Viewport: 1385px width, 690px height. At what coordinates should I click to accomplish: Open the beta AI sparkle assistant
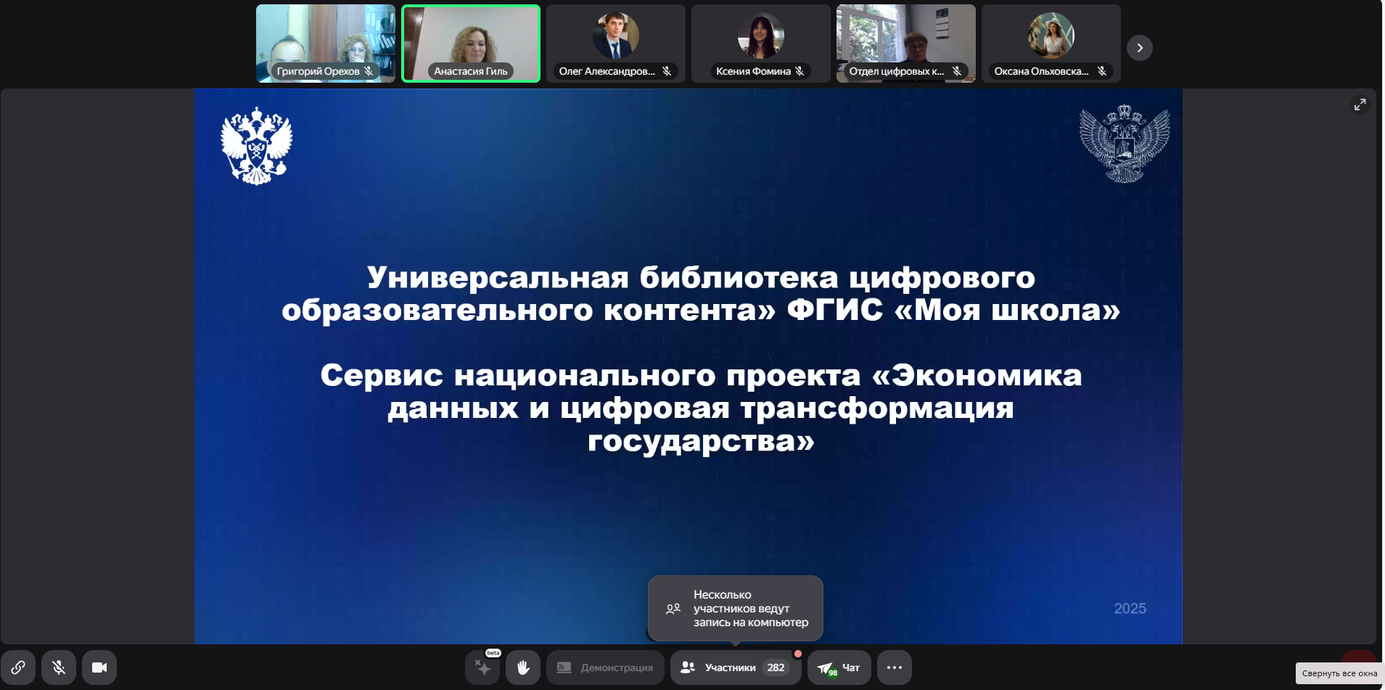click(x=482, y=668)
